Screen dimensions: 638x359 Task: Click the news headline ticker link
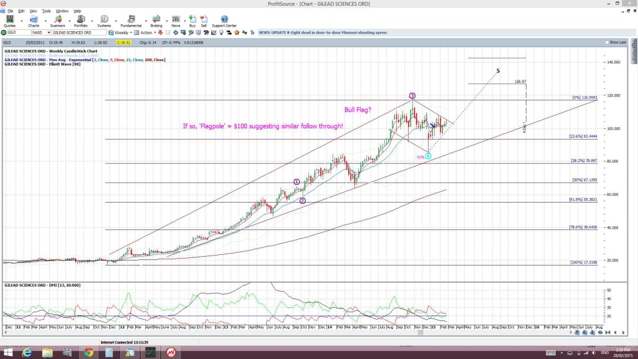click(x=323, y=32)
